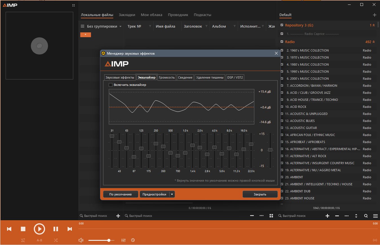The width and height of the screenshot is (380, 245).
Task: Toggle repeat mode icon
Action: [x=23, y=240]
